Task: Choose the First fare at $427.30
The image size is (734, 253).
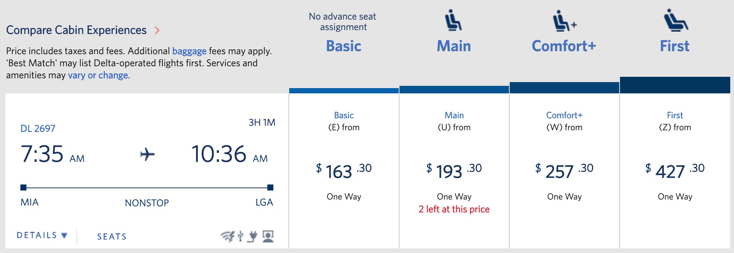Action: (x=675, y=171)
